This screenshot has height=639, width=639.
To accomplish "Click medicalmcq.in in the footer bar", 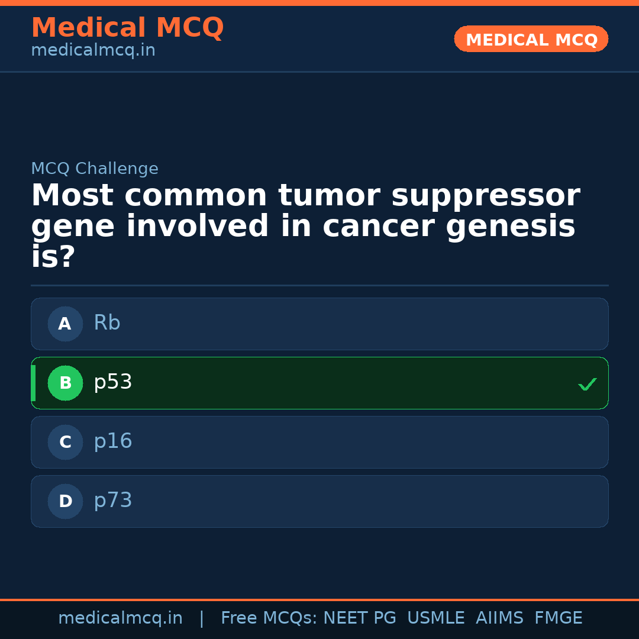I will [120, 618].
